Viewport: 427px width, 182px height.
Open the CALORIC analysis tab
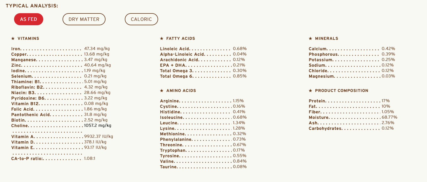(x=141, y=19)
